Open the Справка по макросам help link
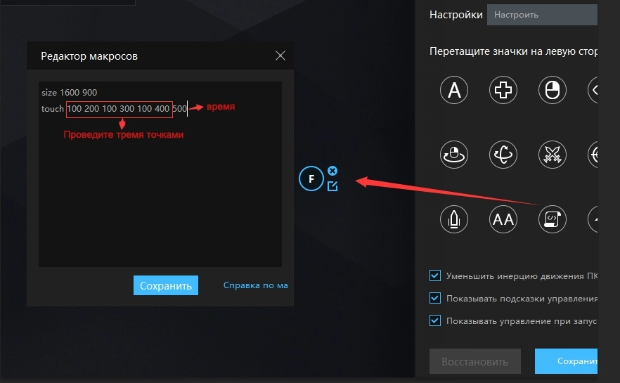This screenshot has height=383, width=620. point(255,285)
